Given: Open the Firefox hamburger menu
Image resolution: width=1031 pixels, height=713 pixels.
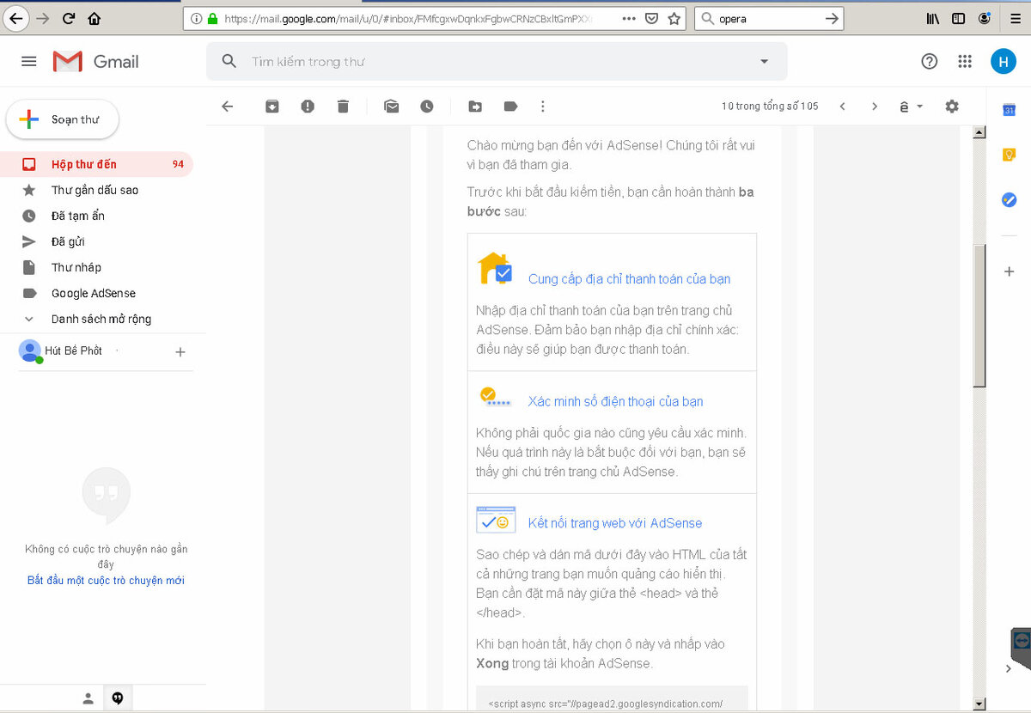Looking at the screenshot, I should [x=1014, y=18].
